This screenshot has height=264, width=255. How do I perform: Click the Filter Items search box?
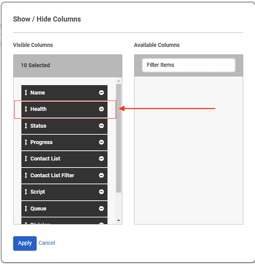click(x=188, y=65)
